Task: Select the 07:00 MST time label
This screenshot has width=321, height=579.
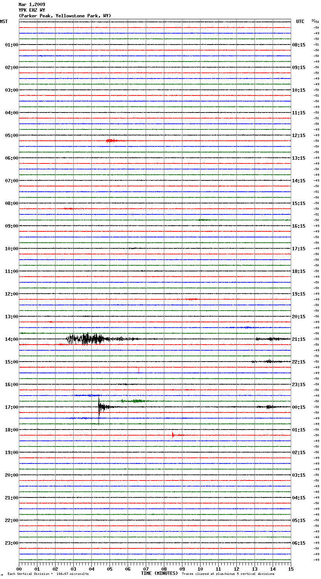Action: point(12,181)
